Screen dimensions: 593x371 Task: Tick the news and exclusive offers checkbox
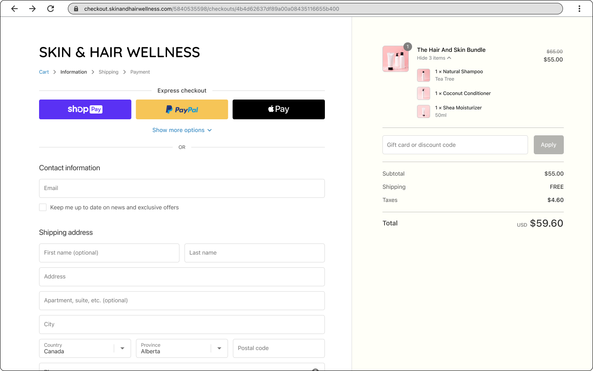point(43,207)
